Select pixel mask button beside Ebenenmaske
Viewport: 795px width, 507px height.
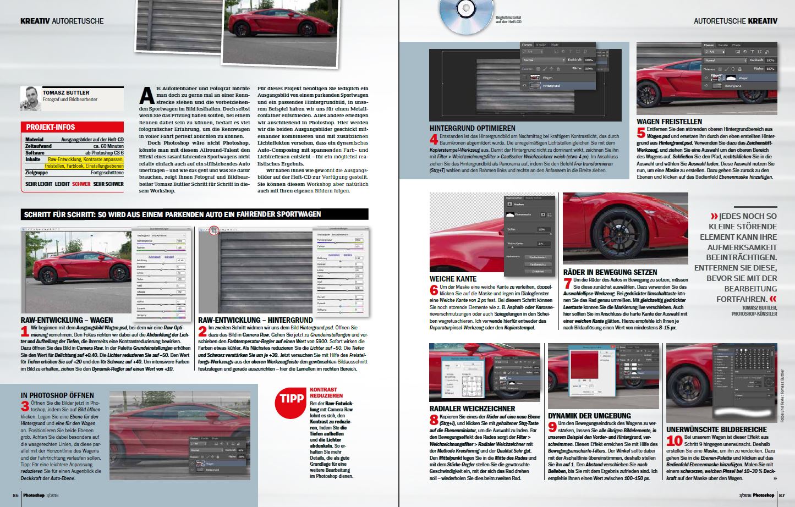[543, 214]
